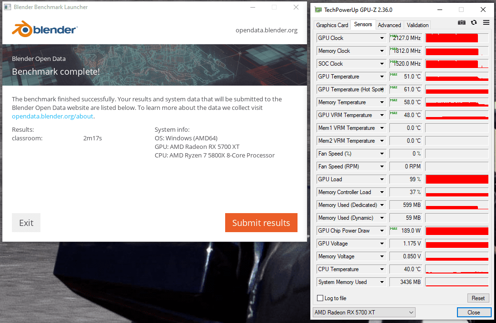Screen dimensions: 496x323
Task: Click the 99 % GPU Load value
Action: tap(405, 179)
